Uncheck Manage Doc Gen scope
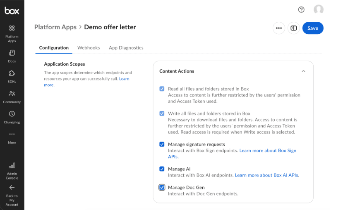Viewport: 343px width, 210px height. pyautogui.click(x=162, y=187)
